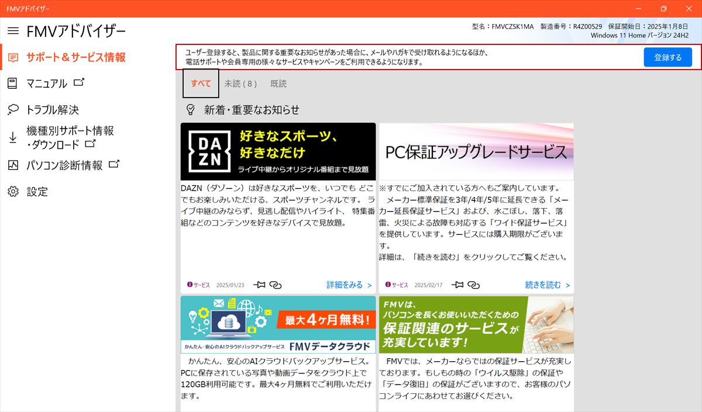The height and width of the screenshot is (412, 702).
Task: Click the external-link icon next to パソコン診断情報
Action: coord(114,164)
